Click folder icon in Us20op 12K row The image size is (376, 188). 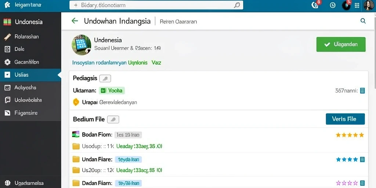[76, 170]
